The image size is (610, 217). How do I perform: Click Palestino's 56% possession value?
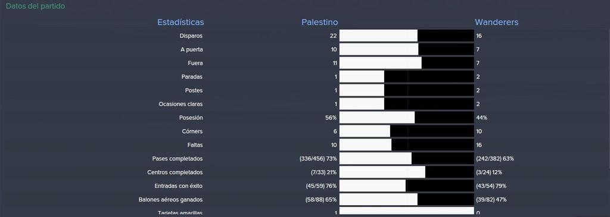(331, 118)
